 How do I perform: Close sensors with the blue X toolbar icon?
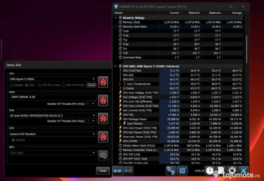tap(244, 171)
